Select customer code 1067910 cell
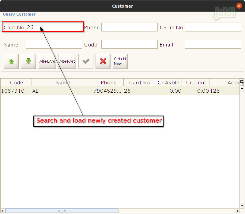This screenshot has width=245, height=214. tap(16, 91)
